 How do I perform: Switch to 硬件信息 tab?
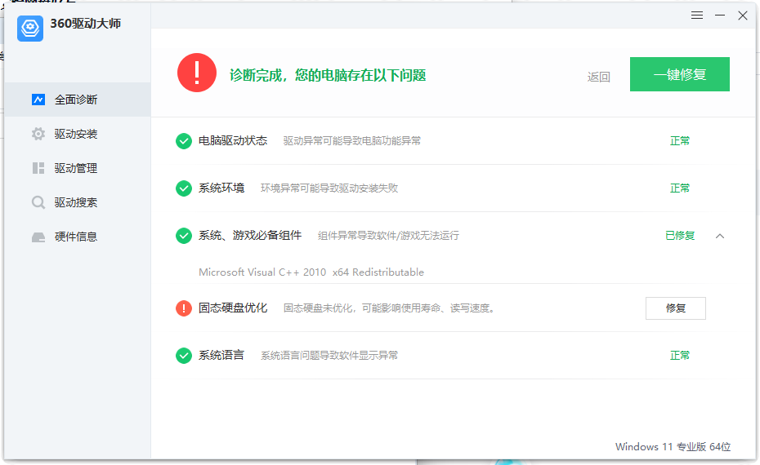coord(78,237)
